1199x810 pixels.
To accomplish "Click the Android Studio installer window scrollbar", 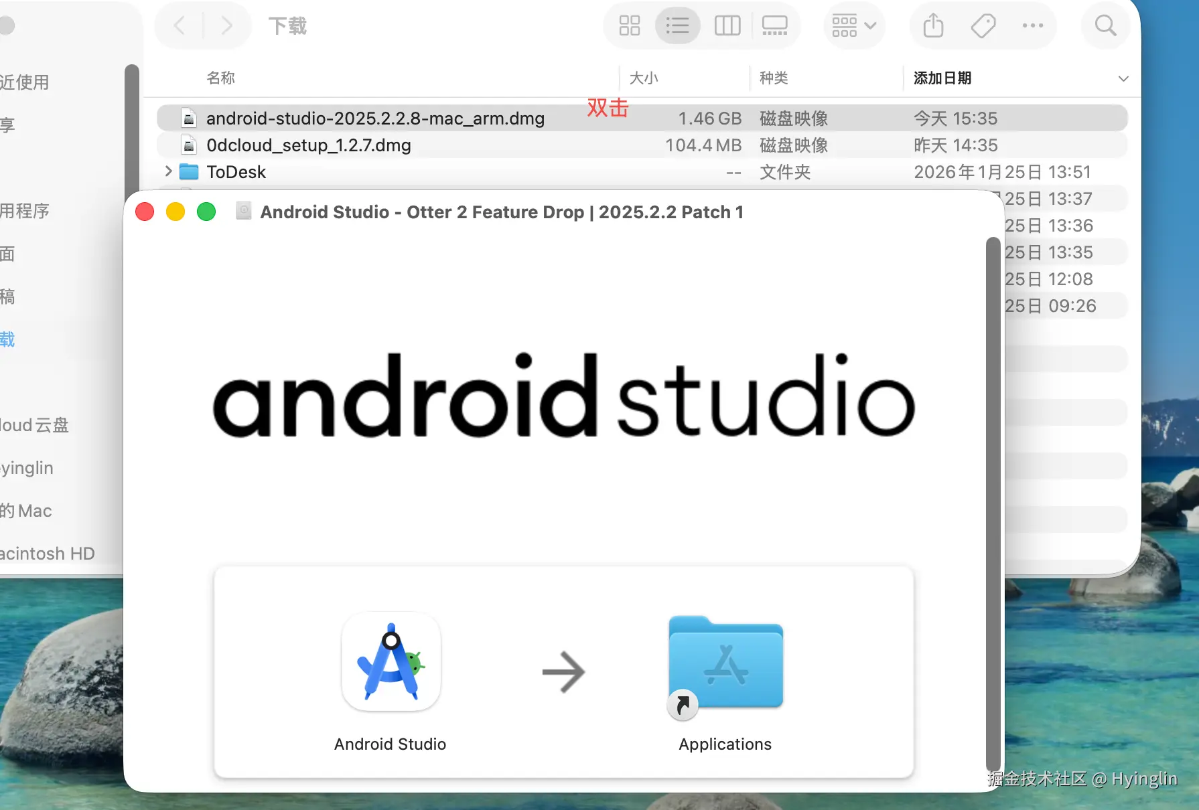I will tap(993, 504).
